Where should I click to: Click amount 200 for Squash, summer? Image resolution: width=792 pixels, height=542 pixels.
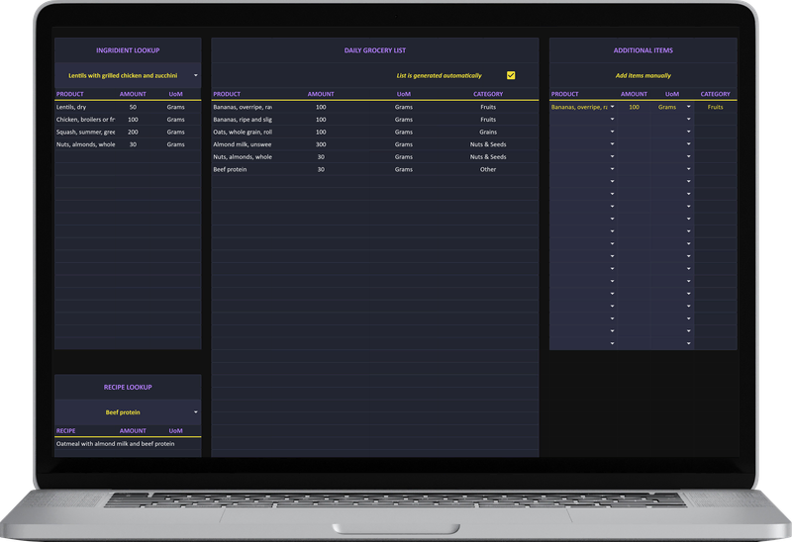click(x=133, y=133)
